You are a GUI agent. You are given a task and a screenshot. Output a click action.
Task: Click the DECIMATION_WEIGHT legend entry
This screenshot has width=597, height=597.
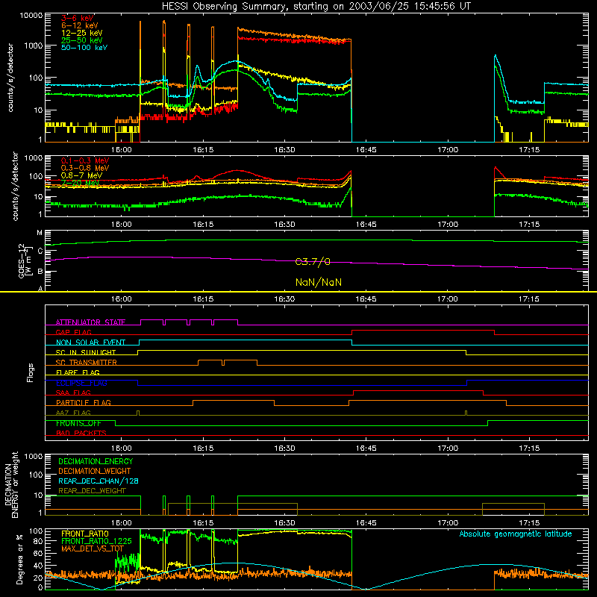[x=95, y=472]
